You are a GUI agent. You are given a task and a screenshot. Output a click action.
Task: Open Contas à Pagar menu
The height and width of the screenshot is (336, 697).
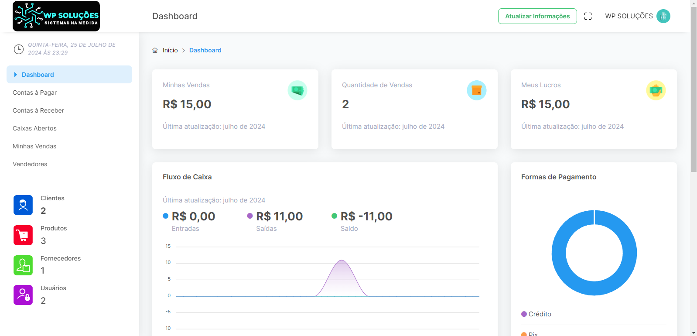(x=35, y=93)
